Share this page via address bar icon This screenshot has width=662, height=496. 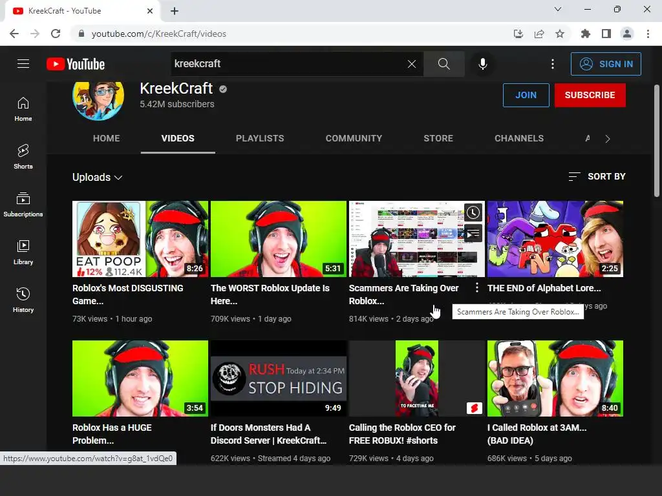(539, 34)
